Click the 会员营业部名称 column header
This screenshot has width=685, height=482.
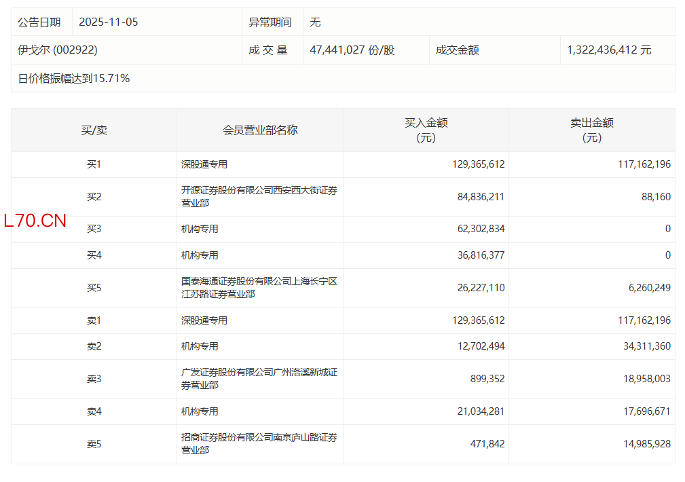pyautogui.click(x=260, y=130)
